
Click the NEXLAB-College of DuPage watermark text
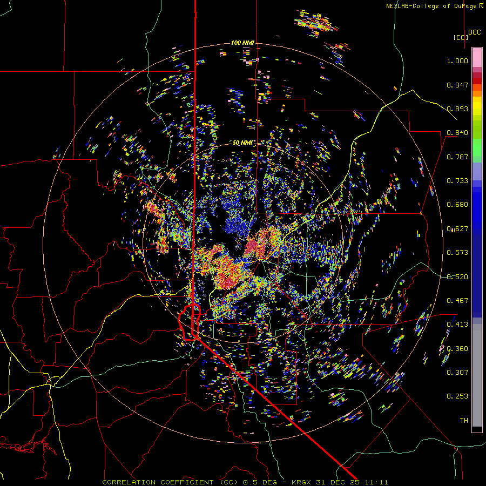[x=434, y=6]
